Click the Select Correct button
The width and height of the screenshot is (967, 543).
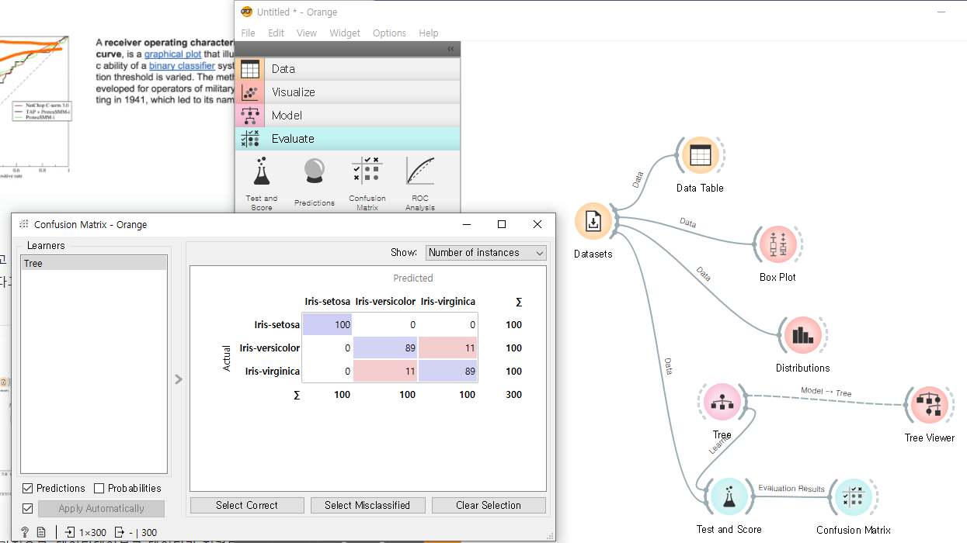coord(247,505)
